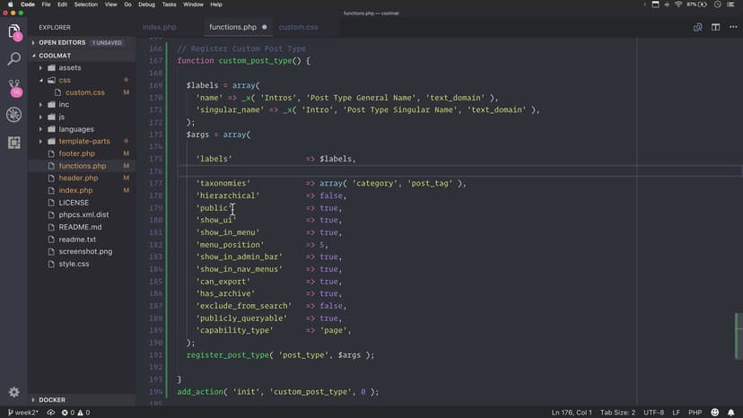This screenshot has height=418, width=743.
Task: Switch to the custom.css tab
Action: pyautogui.click(x=298, y=27)
